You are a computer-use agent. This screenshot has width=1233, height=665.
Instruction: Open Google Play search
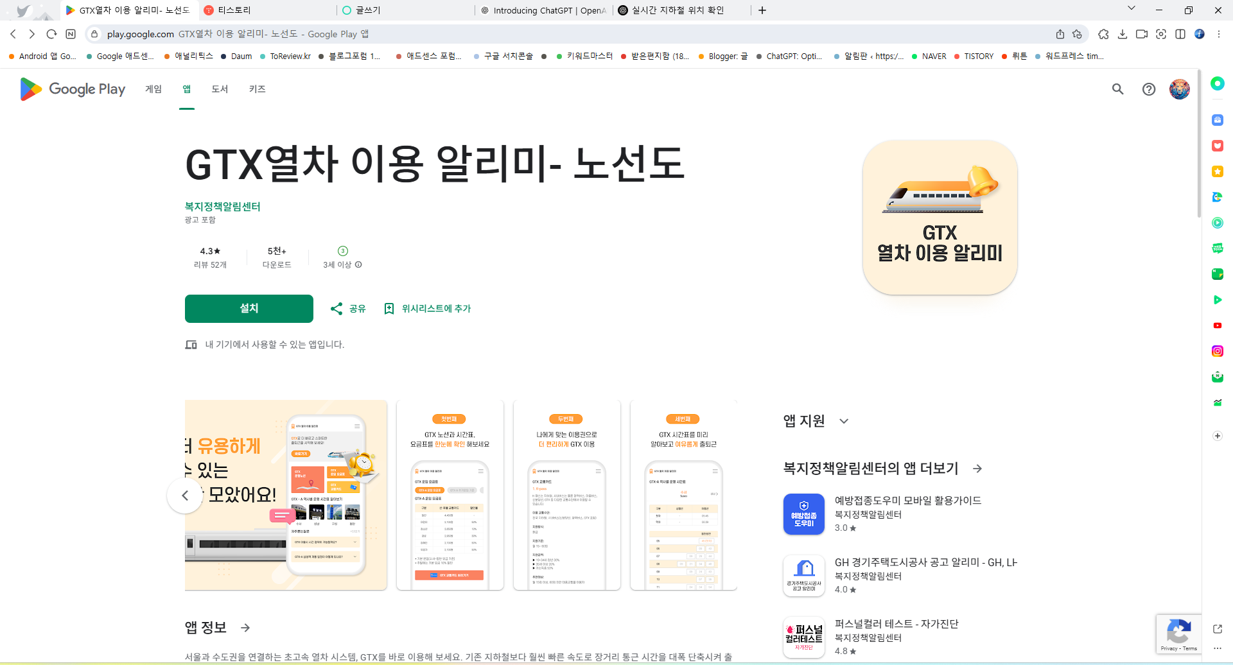(1118, 89)
